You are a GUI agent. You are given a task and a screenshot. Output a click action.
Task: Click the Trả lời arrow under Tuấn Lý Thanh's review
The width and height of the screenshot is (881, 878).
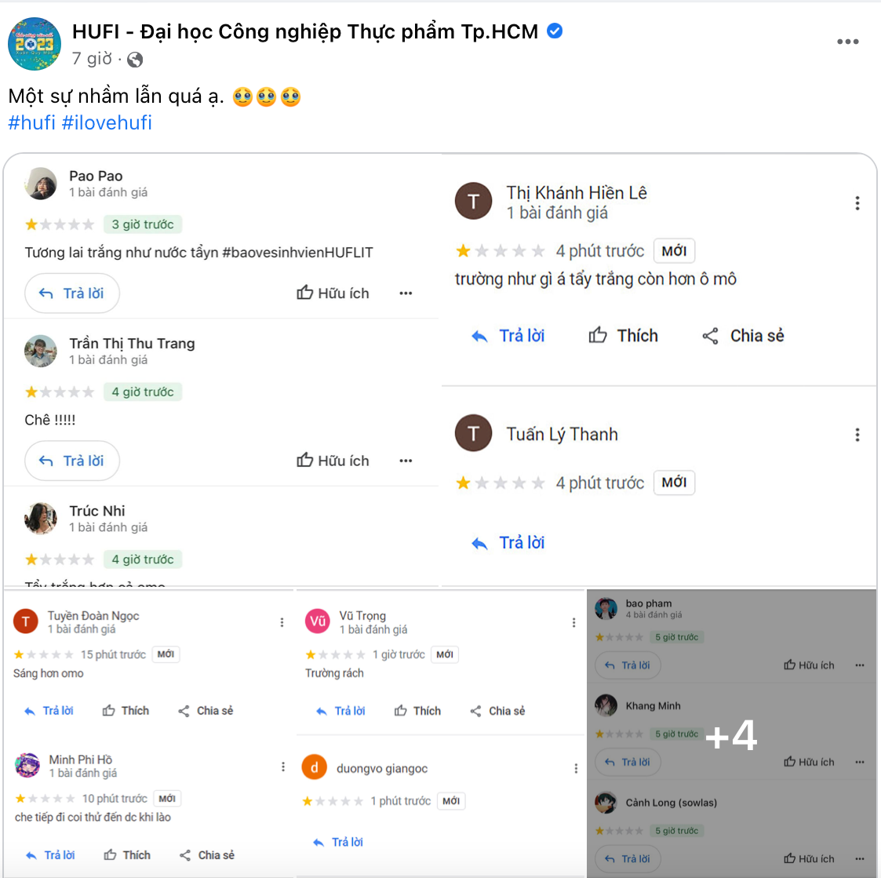[480, 543]
